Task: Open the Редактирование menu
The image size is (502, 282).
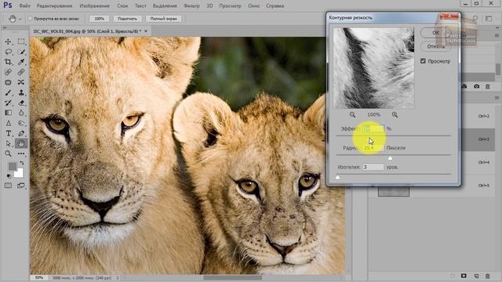Action: pyautogui.click(x=54, y=5)
